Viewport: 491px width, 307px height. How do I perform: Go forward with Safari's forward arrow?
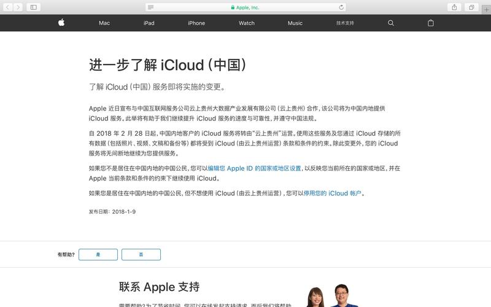(x=18, y=7)
